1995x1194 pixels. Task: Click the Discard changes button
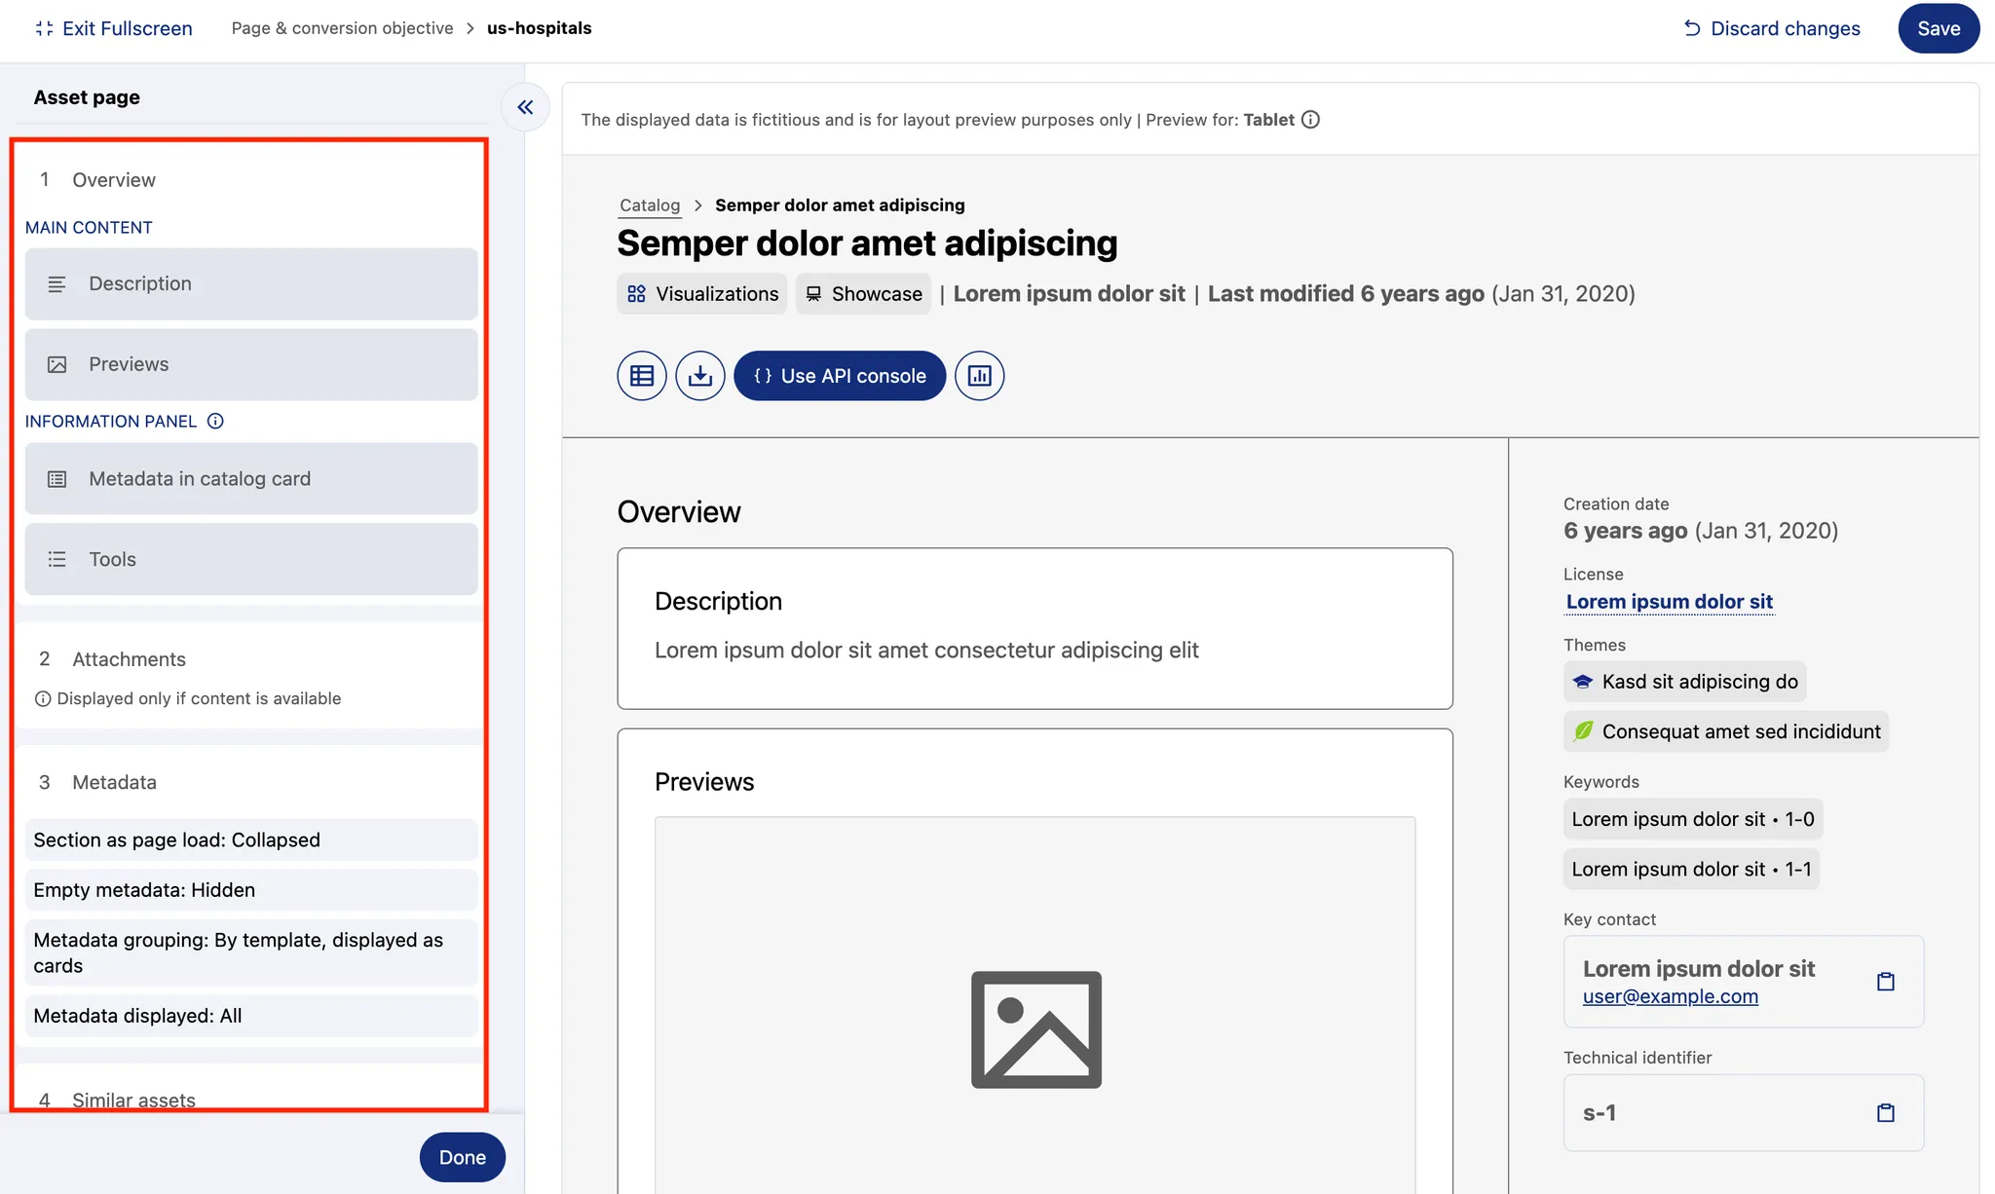[1771, 28]
